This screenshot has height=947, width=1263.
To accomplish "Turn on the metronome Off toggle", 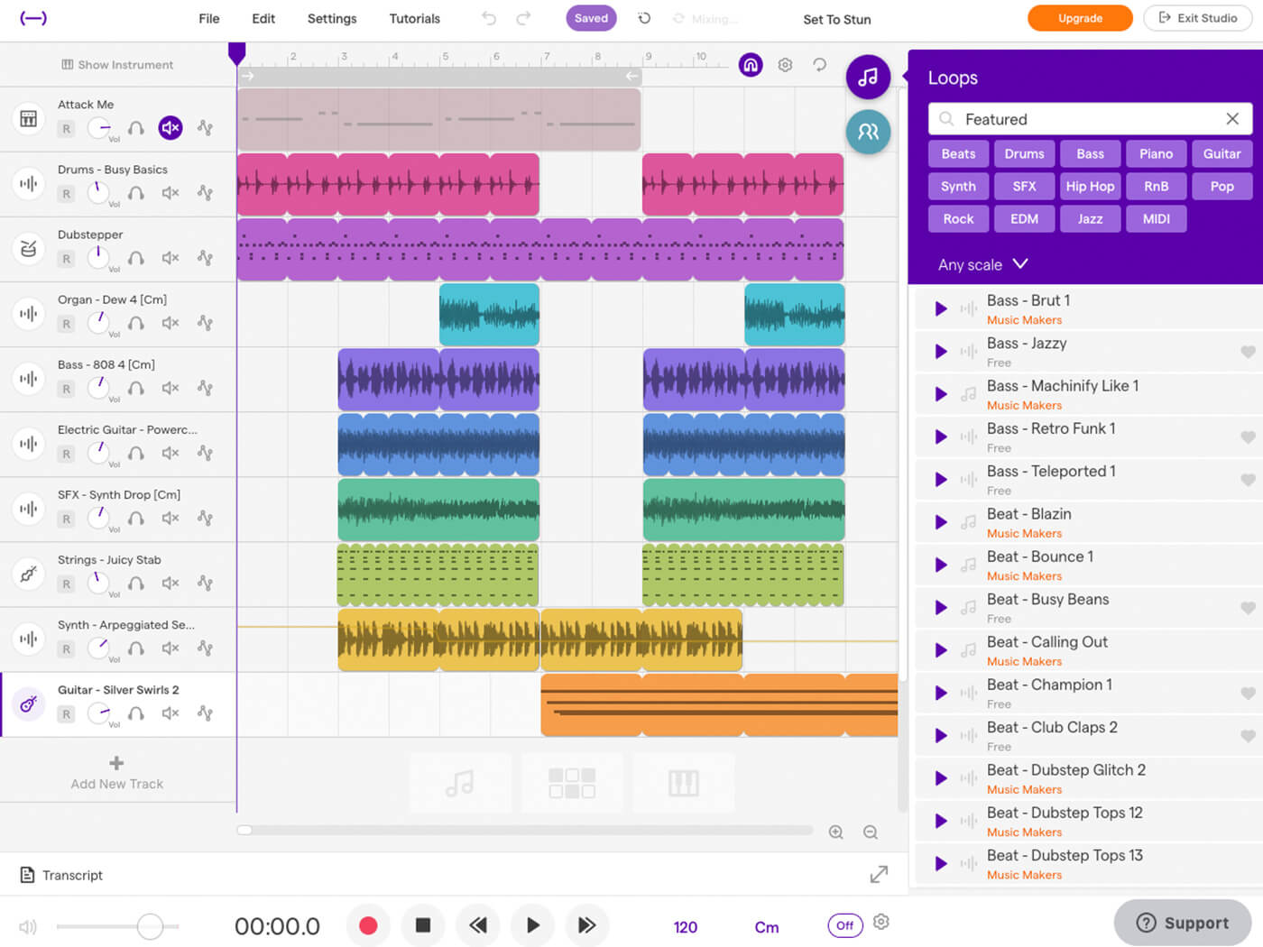I will (844, 925).
